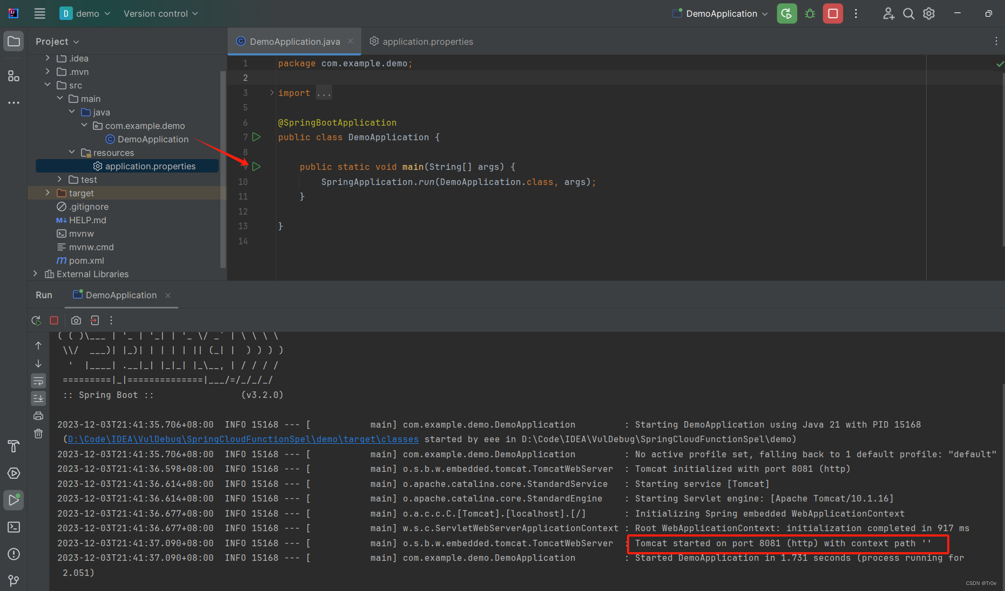Toggle the Project tool window folder icon
This screenshot has width=1005, height=591.
(14, 42)
